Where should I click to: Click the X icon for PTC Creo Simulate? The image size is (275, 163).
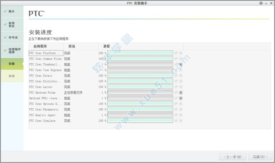pos(181,121)
